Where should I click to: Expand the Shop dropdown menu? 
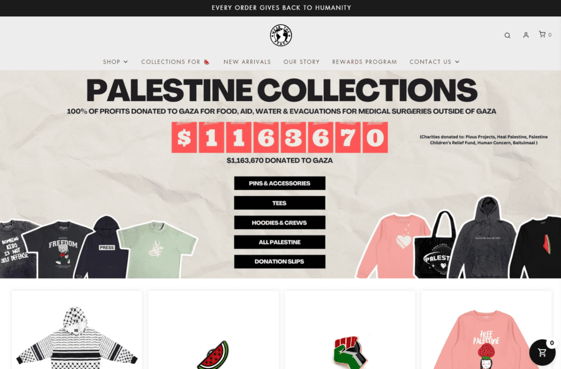tap(115, 62)
